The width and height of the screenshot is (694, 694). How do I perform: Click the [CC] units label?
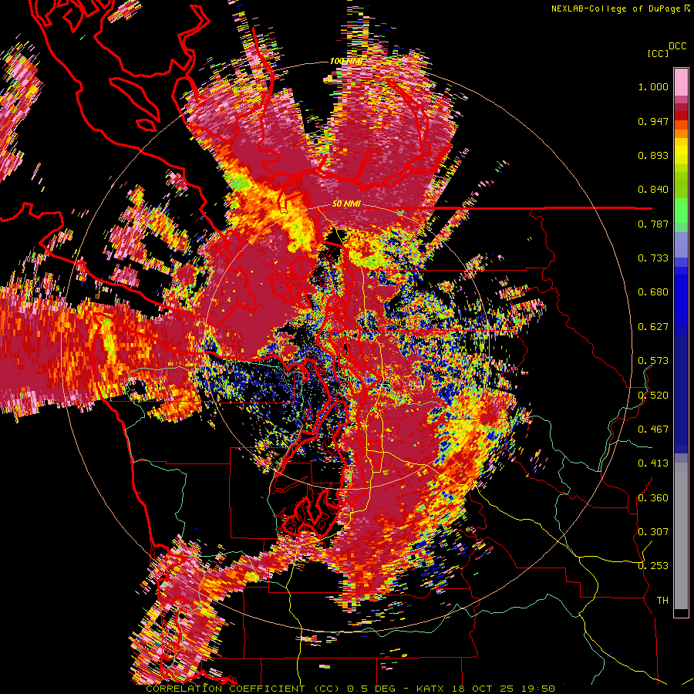(658, 53)
